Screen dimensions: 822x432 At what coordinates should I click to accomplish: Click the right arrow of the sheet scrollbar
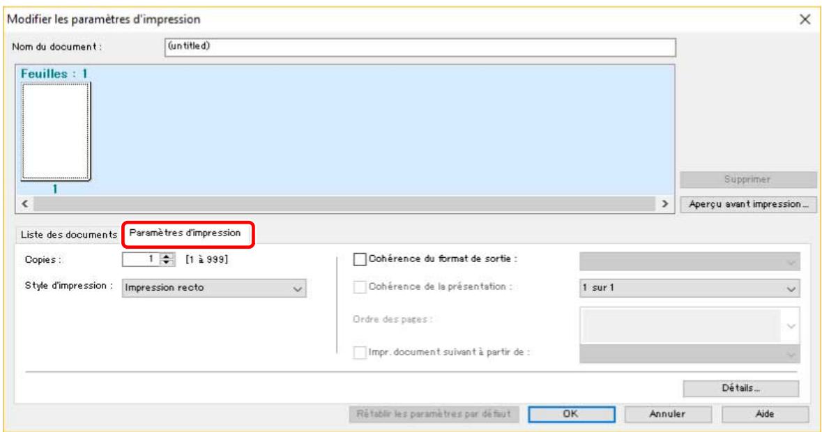click(x=664, y=203)
